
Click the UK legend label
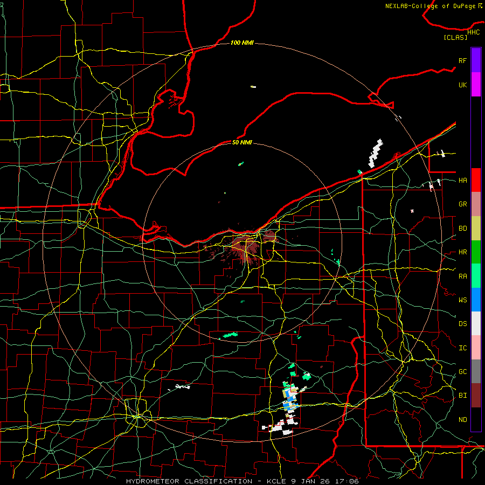(463, 85)
